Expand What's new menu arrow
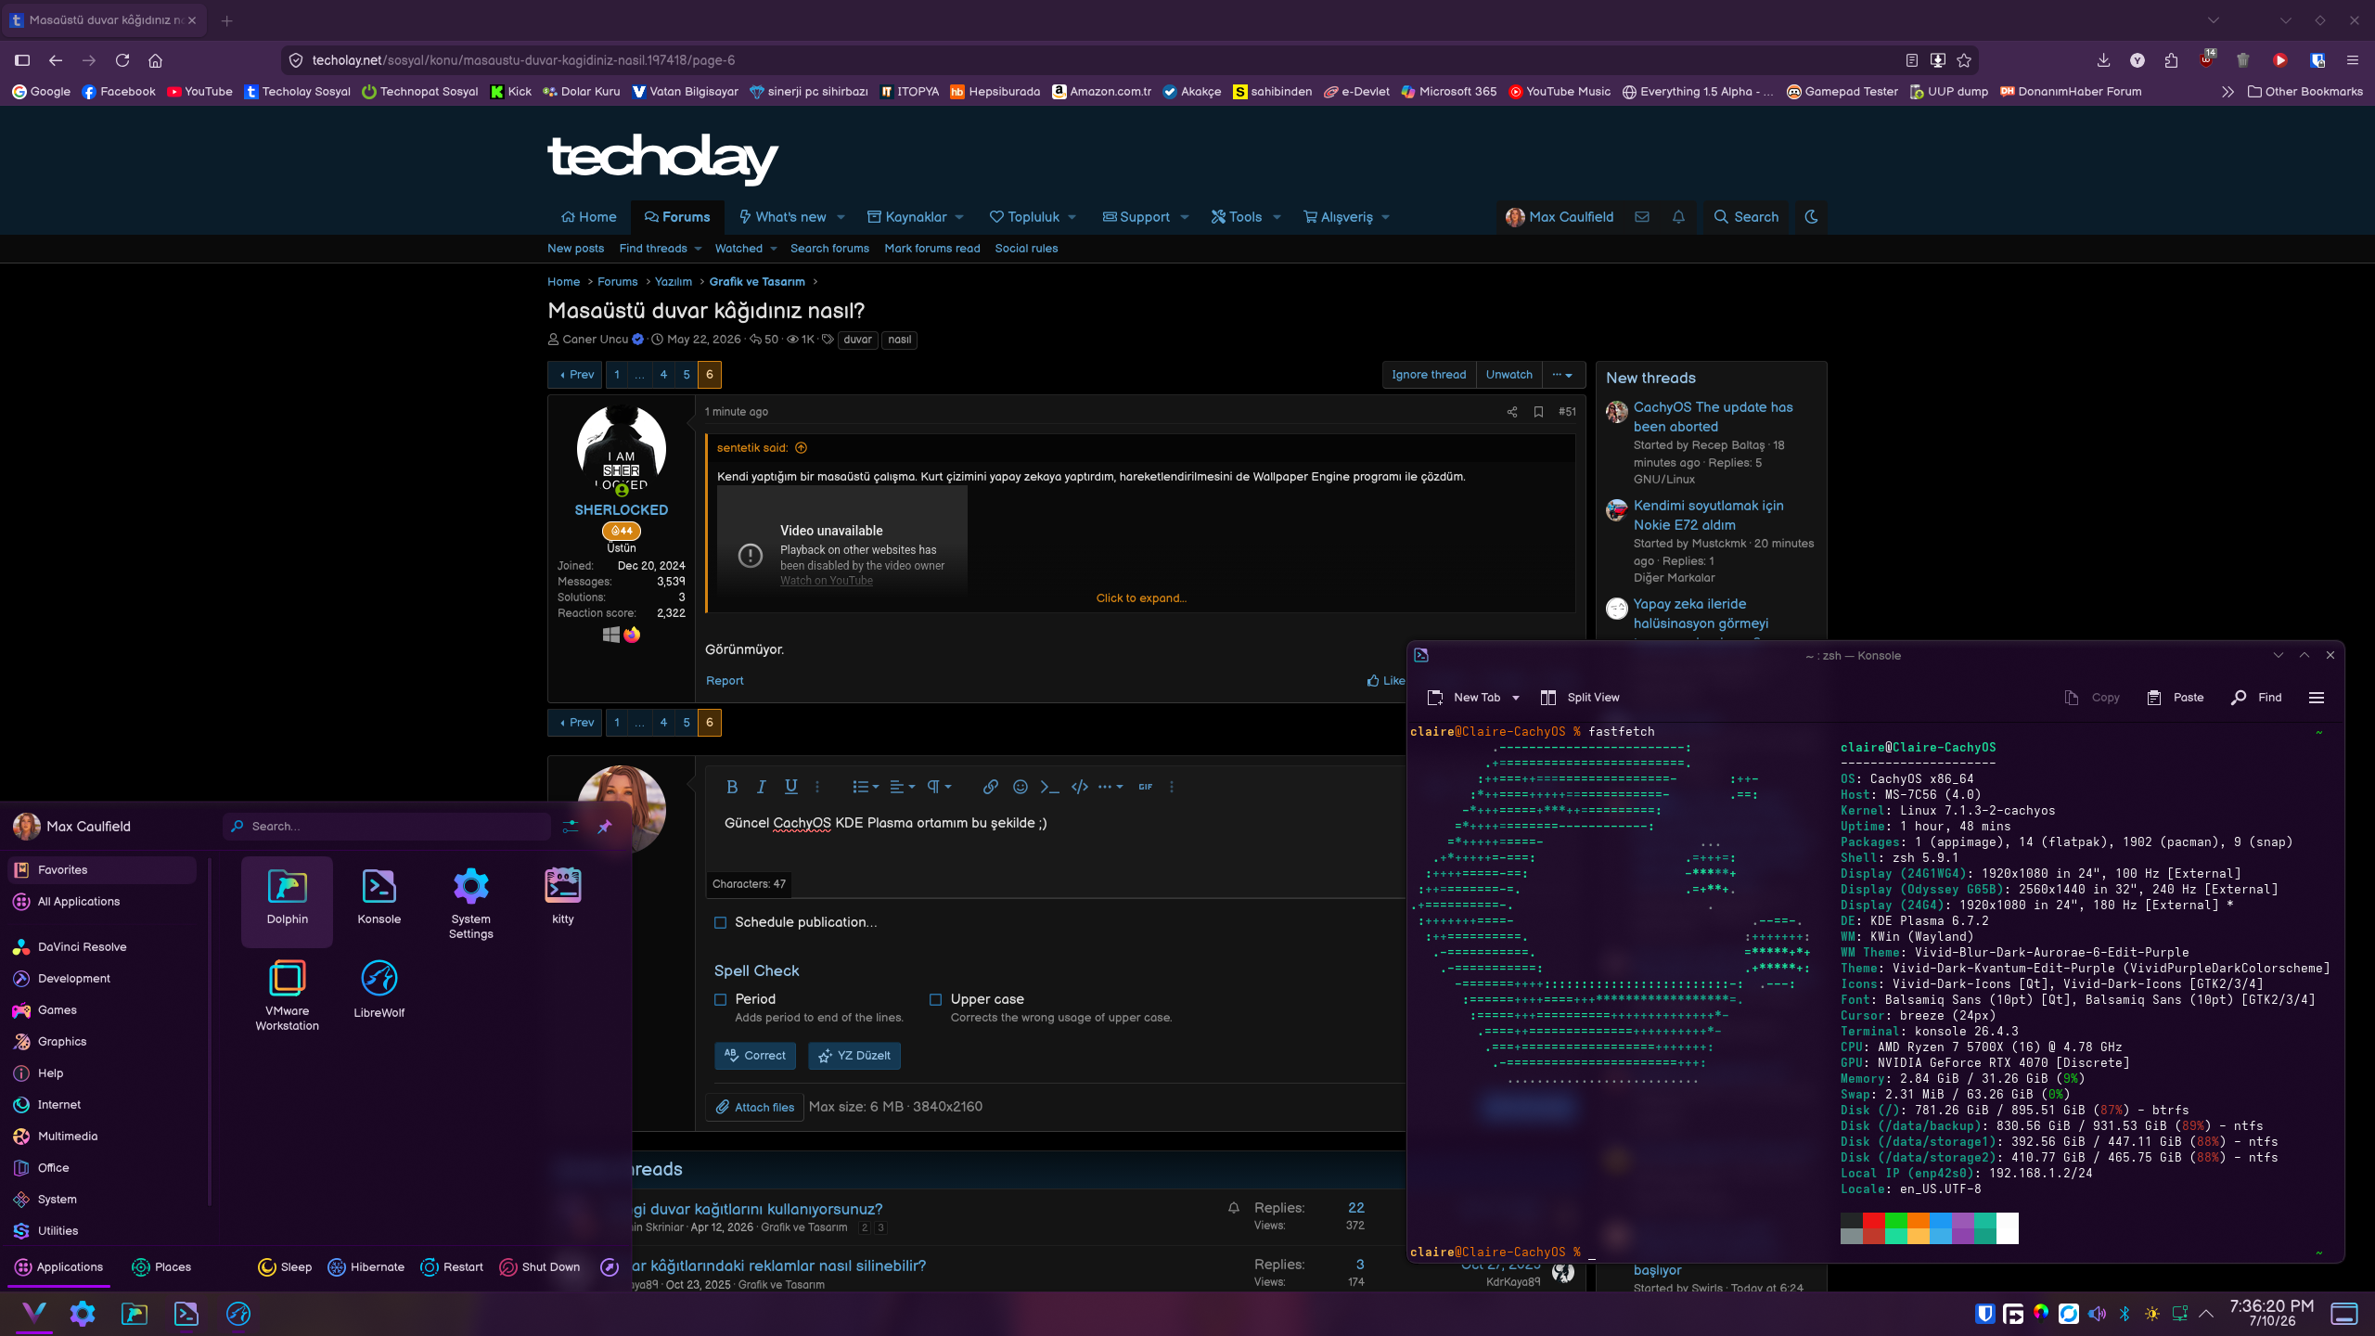The width and height of the screenshot is (2375, 1336). [x=841, y=217]
